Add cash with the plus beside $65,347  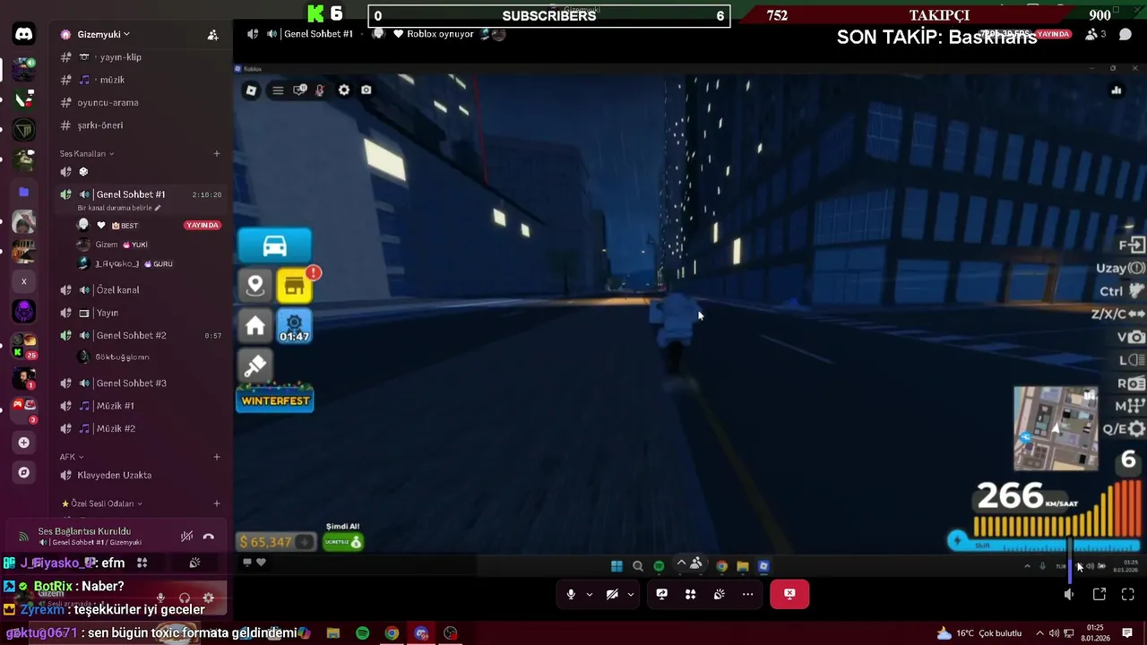tap(305, 542)
